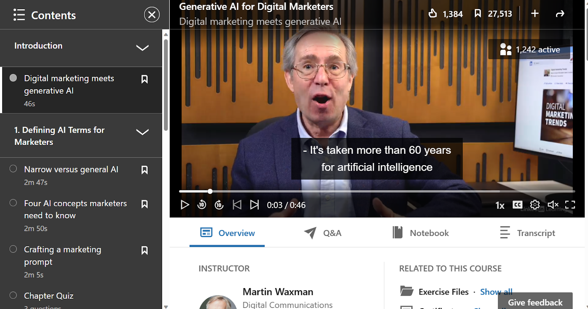Select Chapter Quiz progress circle
588x309 pixels.
(13, 295)
